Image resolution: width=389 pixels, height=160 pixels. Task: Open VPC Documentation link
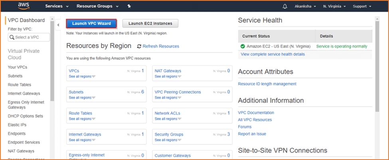click(x=256, y=113)
